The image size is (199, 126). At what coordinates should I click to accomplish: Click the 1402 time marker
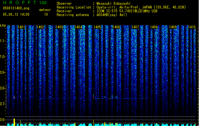point(40,27)
